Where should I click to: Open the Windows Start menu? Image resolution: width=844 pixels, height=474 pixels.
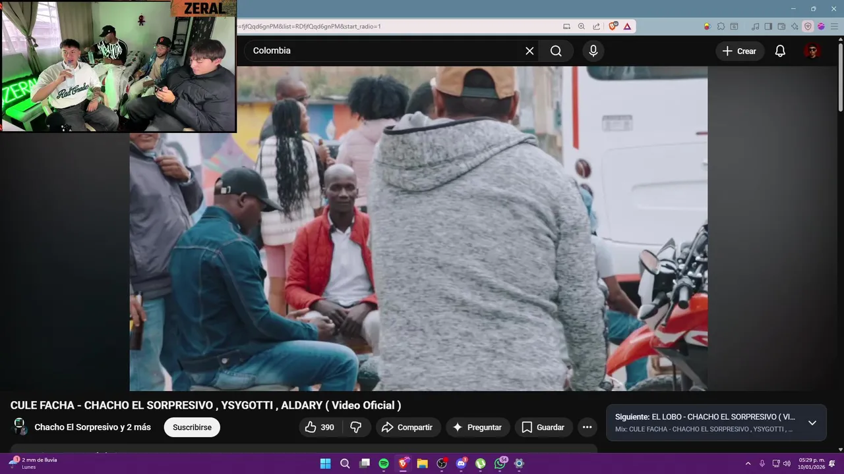[x=325, y=463]
